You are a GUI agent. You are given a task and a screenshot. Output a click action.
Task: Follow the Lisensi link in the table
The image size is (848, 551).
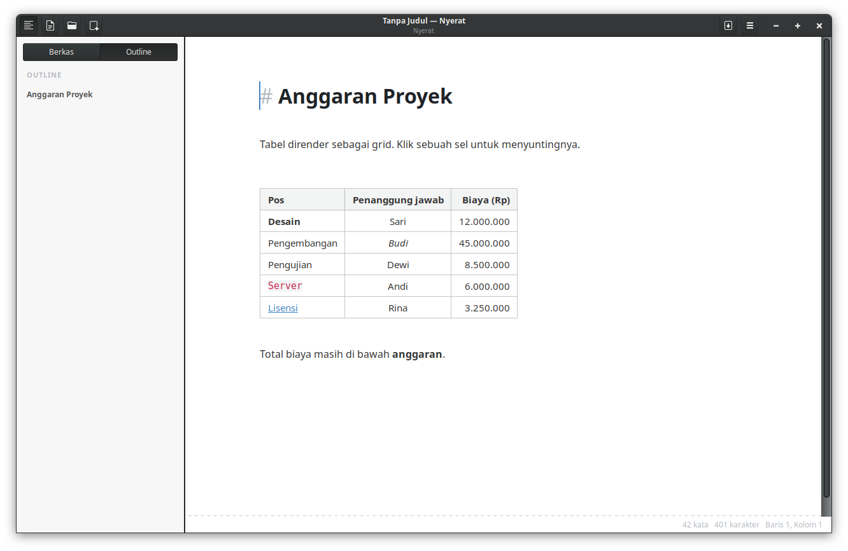point(283,308)
